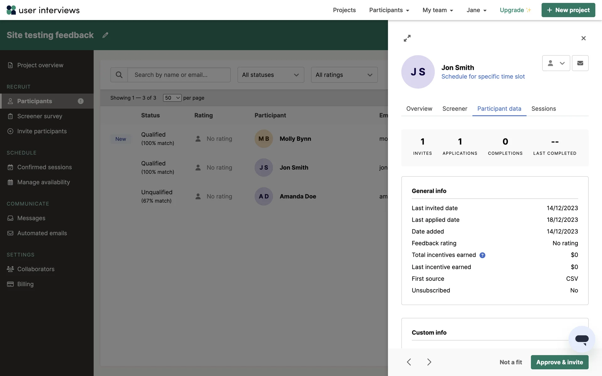
Task: Go to next participant arrow
Action: (x=429, y=362)
